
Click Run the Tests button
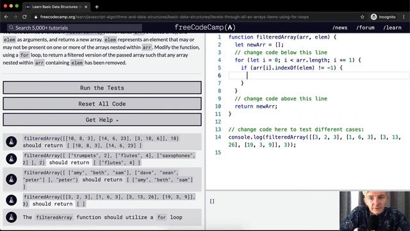[102, 88]
